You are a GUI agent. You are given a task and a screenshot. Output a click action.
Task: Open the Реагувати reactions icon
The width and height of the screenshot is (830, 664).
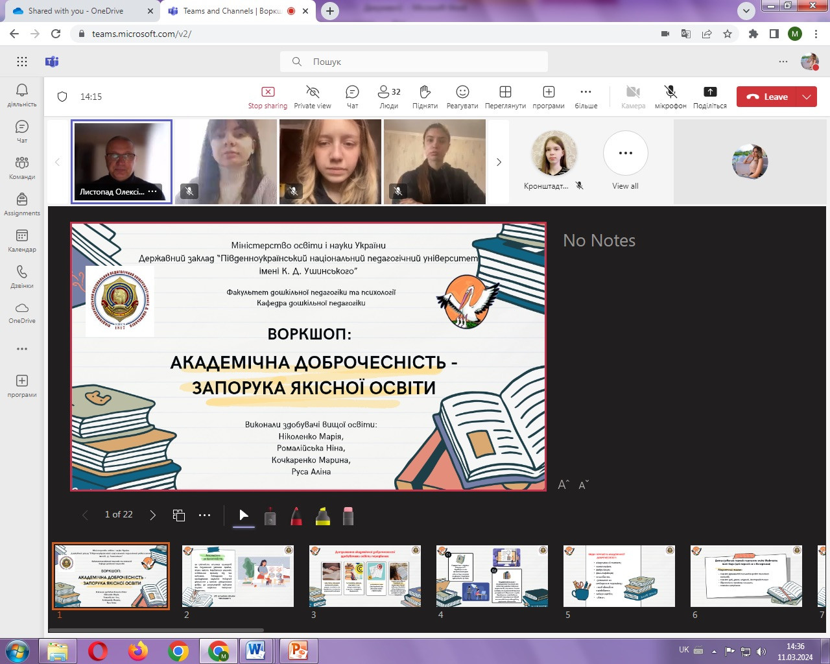click(x=462, y=96)
